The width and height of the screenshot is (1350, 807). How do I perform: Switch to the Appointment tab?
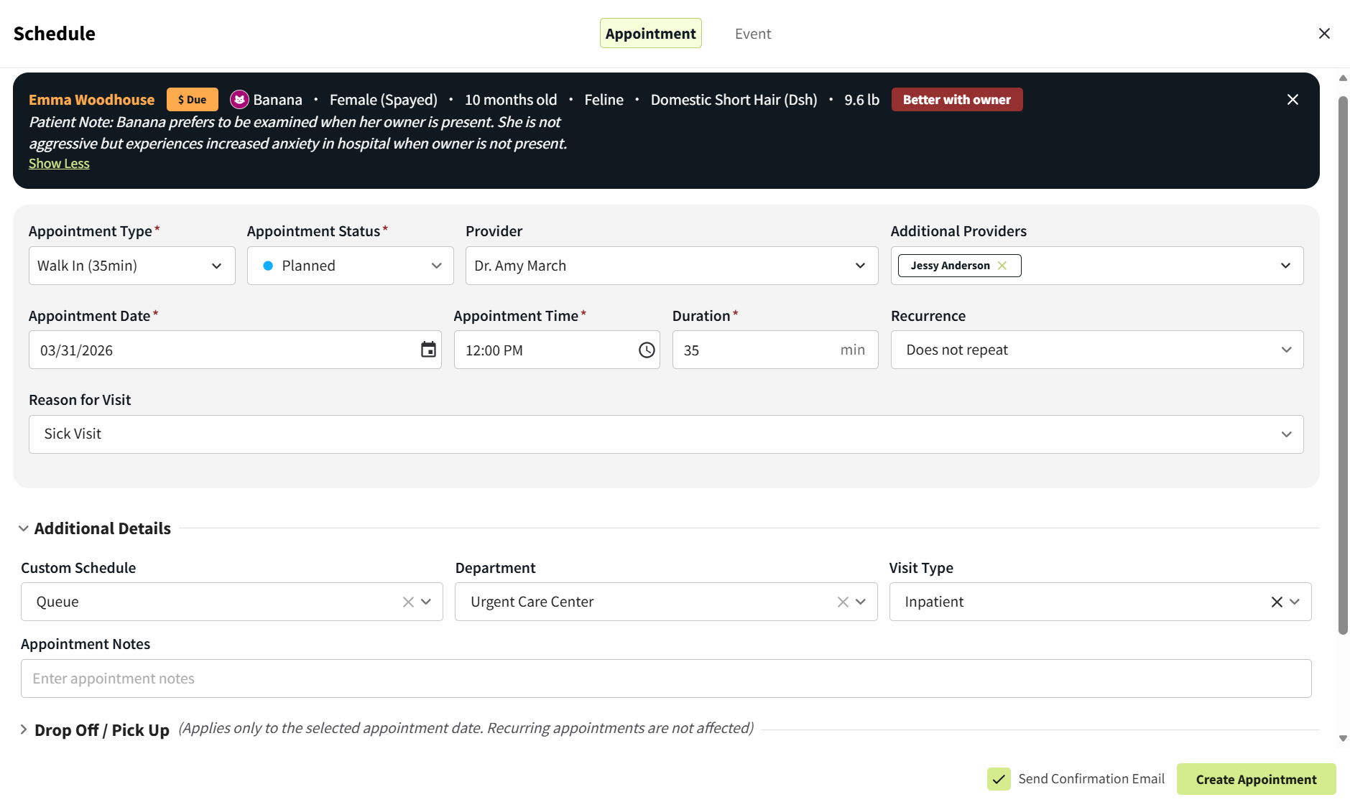point(651,33)
